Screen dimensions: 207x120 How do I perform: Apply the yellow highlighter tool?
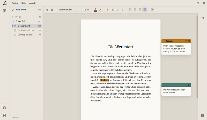[x=100, y=10]
